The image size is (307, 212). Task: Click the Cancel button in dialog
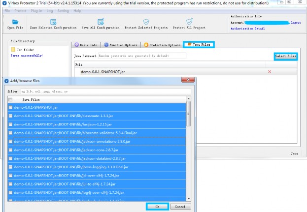coord(180,207)
